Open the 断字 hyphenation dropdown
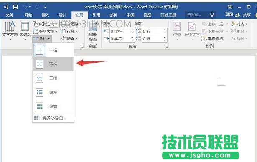The width and height of the screenshot is (257, 162). 69,39
